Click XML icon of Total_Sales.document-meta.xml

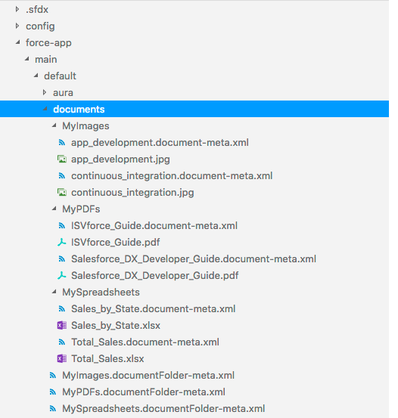[x=62, y=342]
